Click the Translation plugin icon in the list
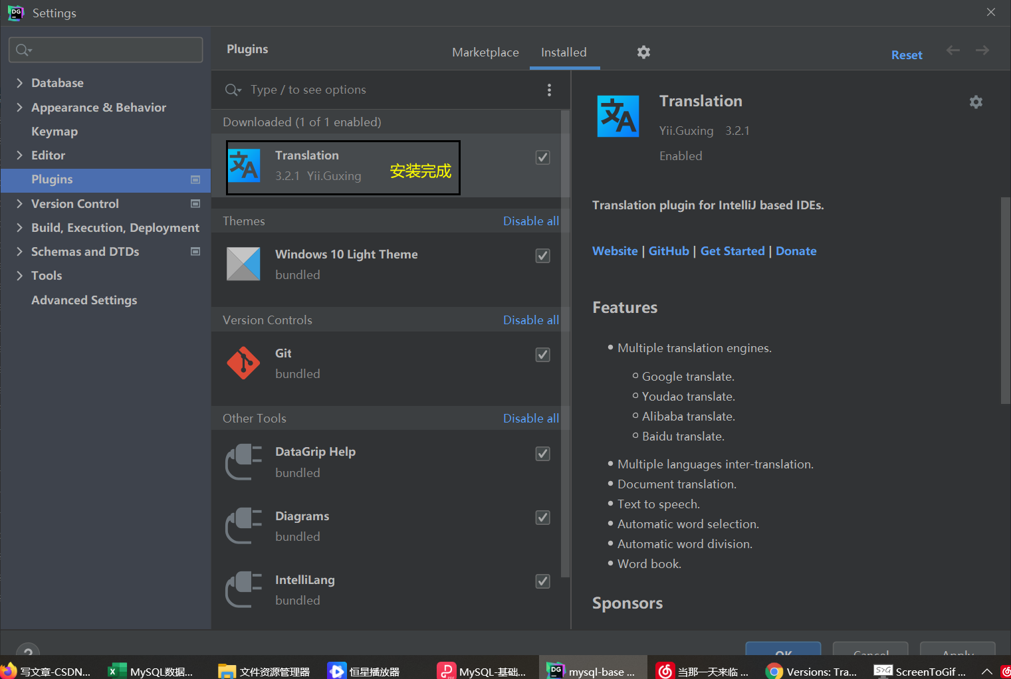Screen dimensions: 1011x679 point(245,166)
